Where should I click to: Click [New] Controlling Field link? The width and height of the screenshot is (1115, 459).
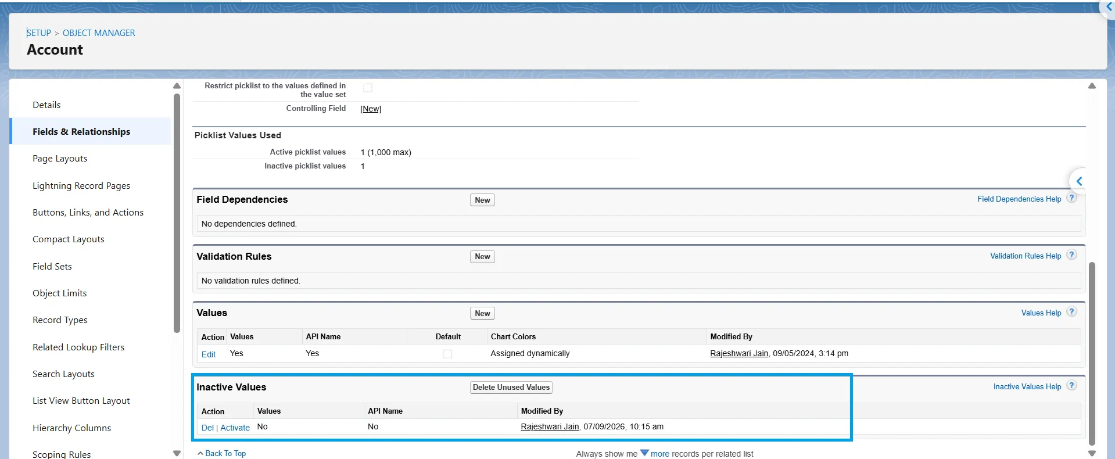point(371,109)
